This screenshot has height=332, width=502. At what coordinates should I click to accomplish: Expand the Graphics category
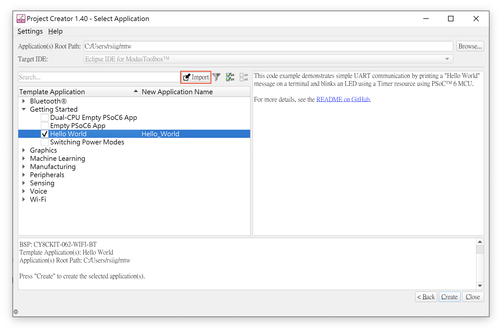pos(24,150)
